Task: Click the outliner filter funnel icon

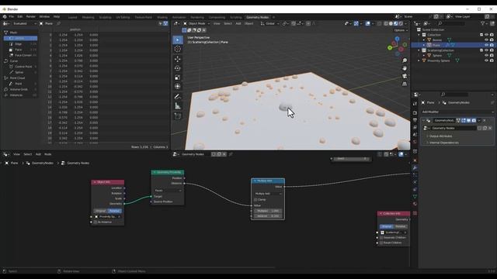Action: (483, 23)
